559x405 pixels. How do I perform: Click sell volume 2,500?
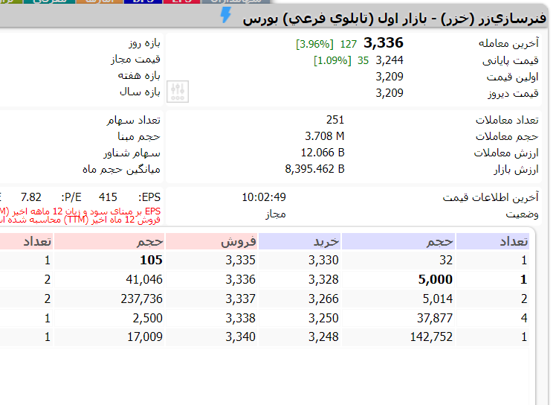pos(148,318)
